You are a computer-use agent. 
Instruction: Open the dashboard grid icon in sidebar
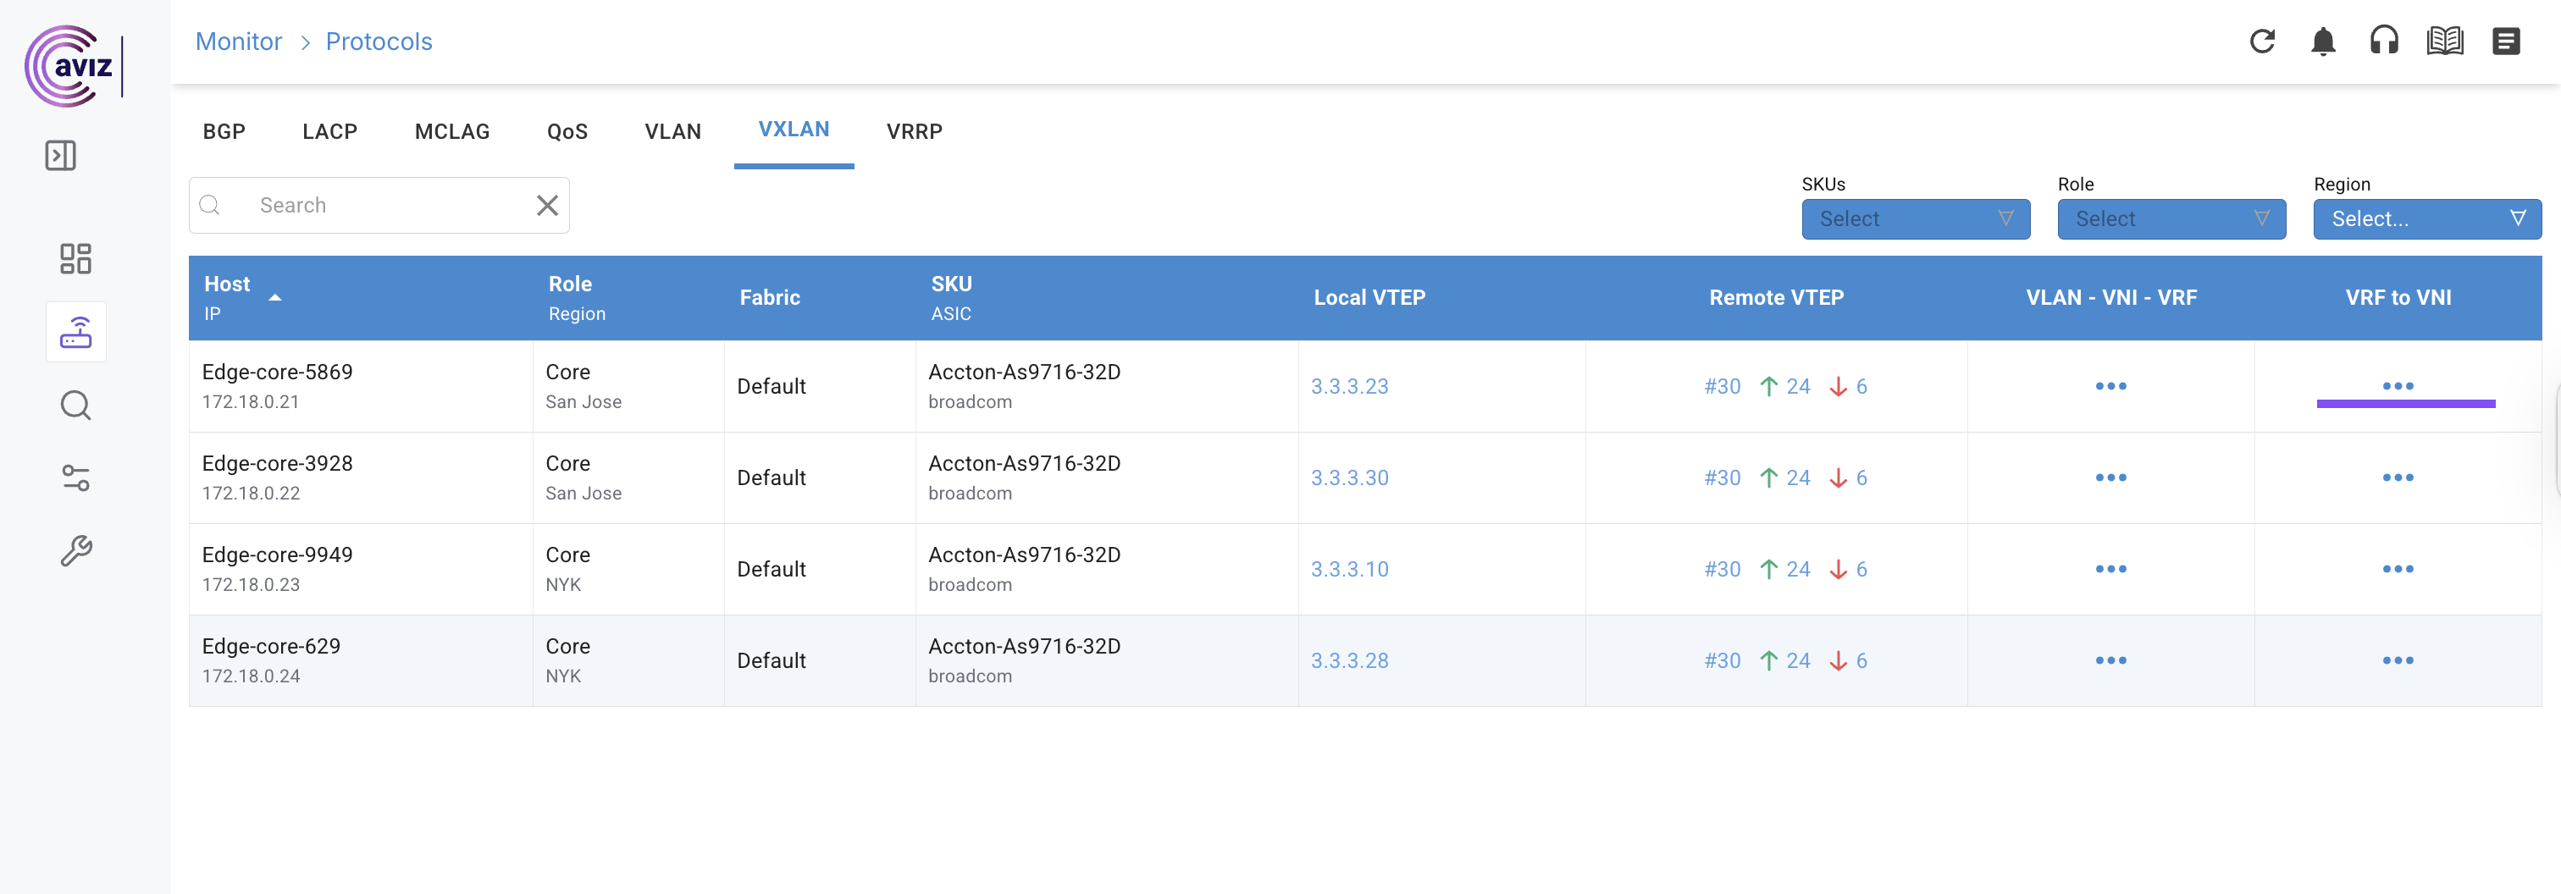[75, 259]
